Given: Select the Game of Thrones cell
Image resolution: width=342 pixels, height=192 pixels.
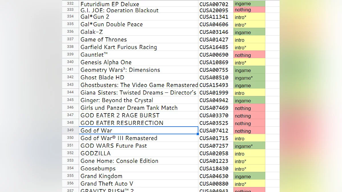Looking at the screenshot, I should tap(139, 40).
